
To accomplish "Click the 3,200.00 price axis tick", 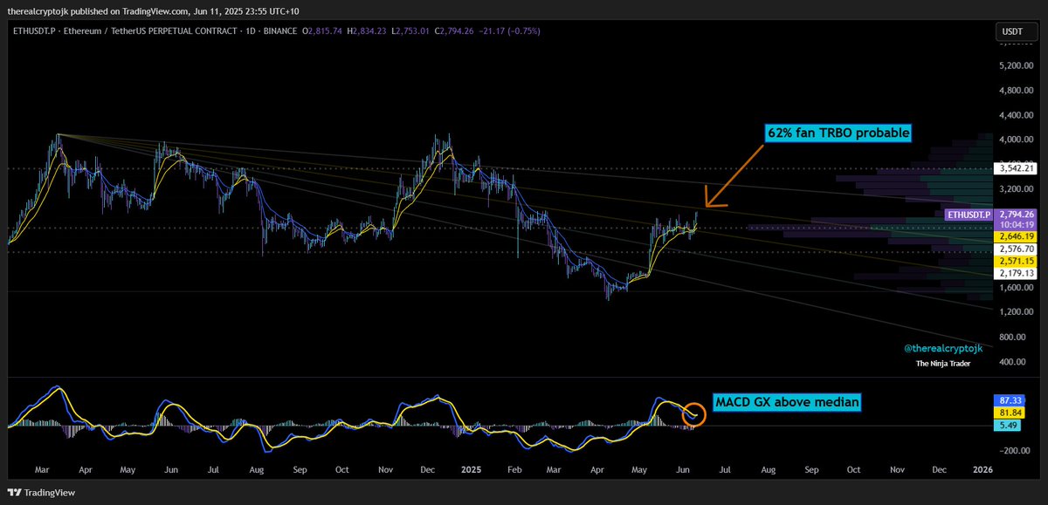I will click(1016, 188).
